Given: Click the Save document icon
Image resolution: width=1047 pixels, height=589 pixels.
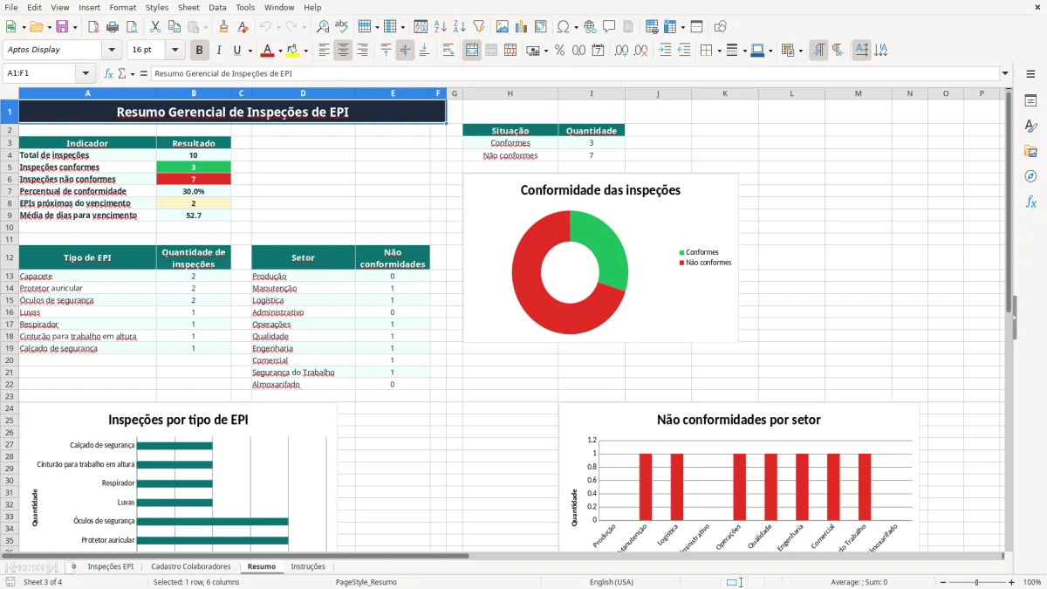Looking at the screenshot, I should click(x=61, y=27).
